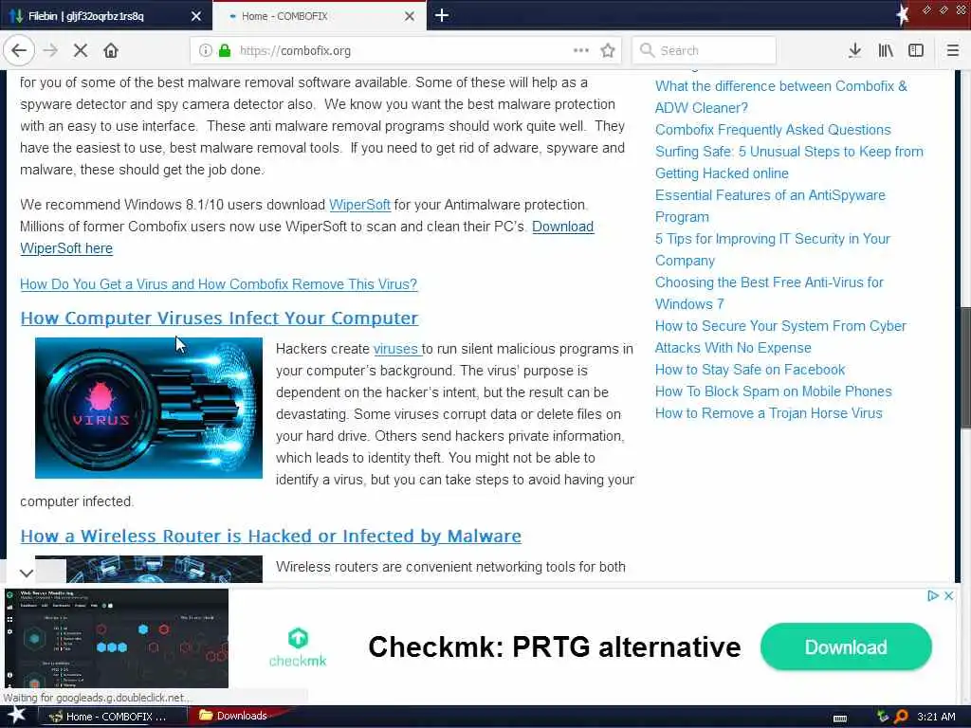
Task: Open the taskbar start star icon
Action: [17, 716]
